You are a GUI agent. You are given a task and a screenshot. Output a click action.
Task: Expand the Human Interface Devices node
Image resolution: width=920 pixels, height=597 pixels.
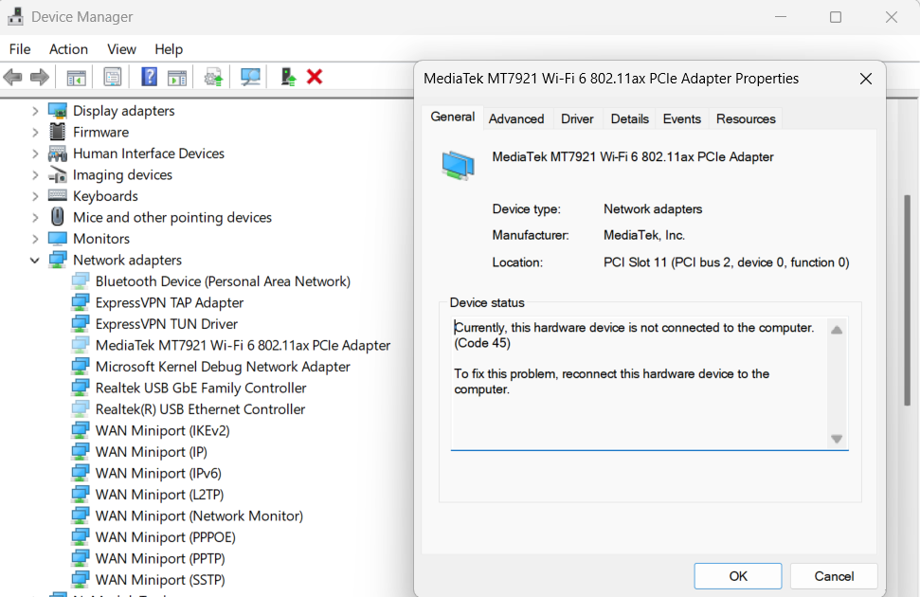(35, 154)
